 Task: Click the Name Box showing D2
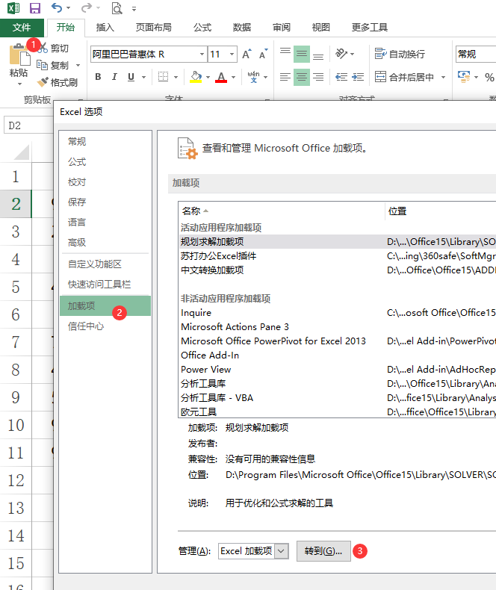28,125
